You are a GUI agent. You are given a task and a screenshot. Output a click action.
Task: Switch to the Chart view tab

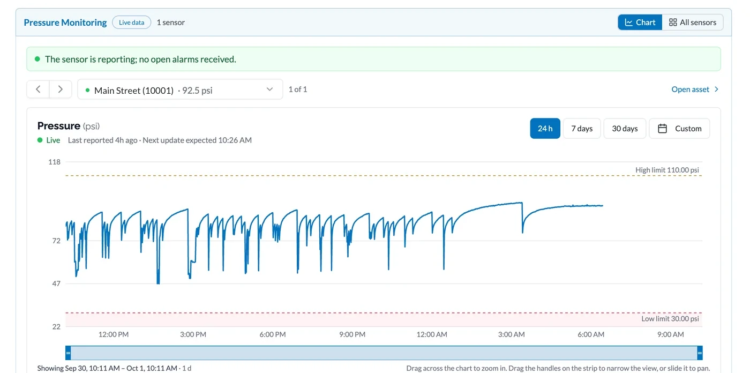click(x=640, y=23)
